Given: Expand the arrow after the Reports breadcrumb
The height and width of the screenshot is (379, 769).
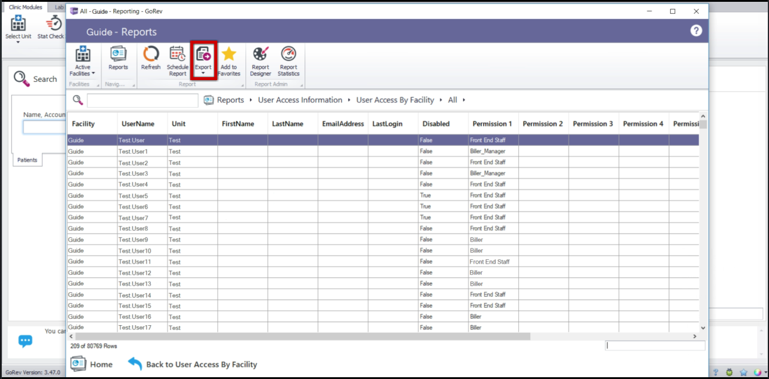Looking at the screenshot, I should click(251, 100).
